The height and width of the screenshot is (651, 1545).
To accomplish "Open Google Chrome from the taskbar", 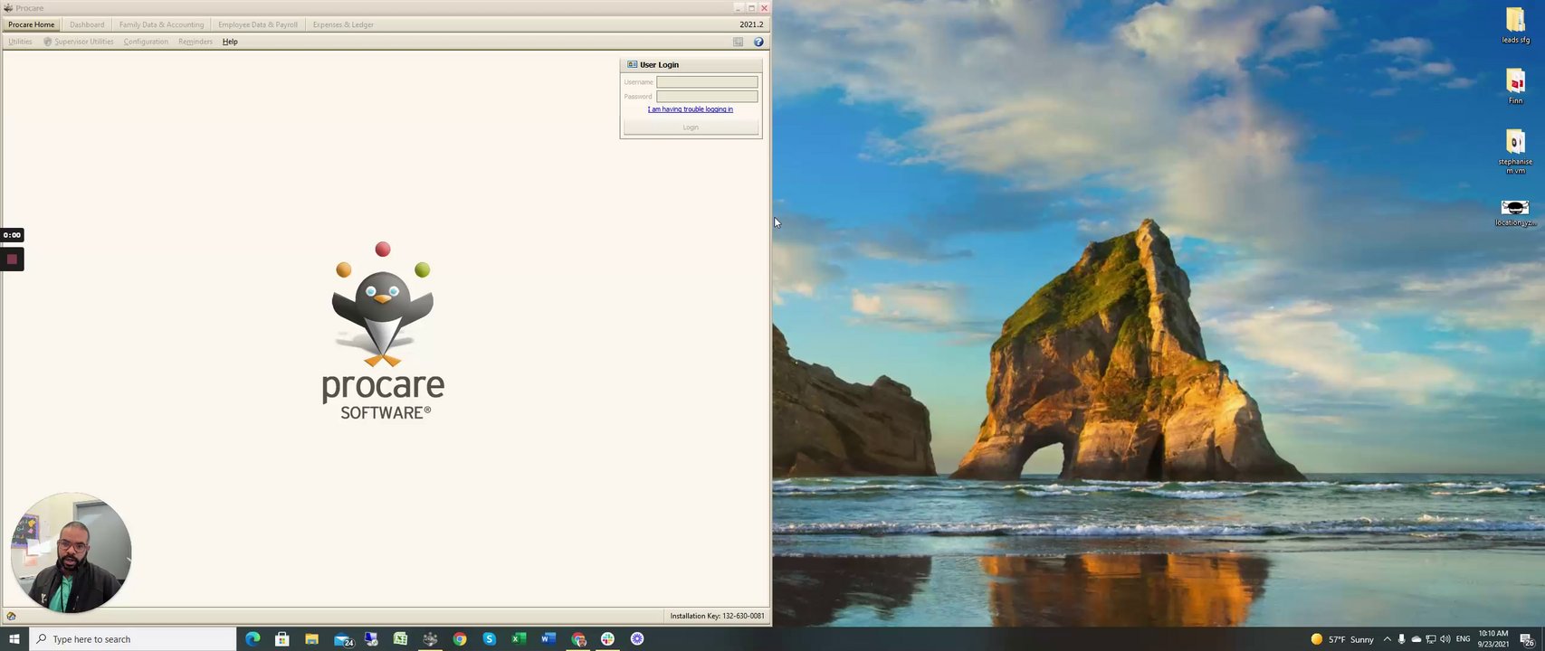I will coord(460,639).
